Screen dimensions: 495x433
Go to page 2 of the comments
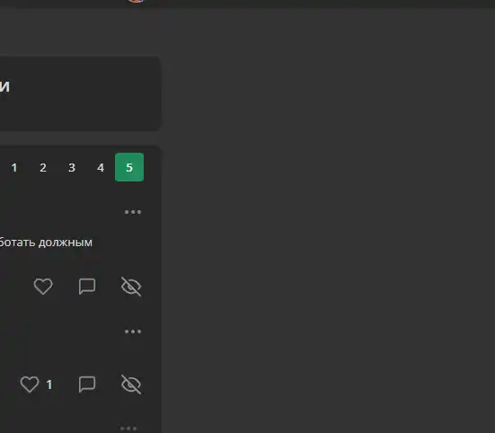[x=43, y=167]
